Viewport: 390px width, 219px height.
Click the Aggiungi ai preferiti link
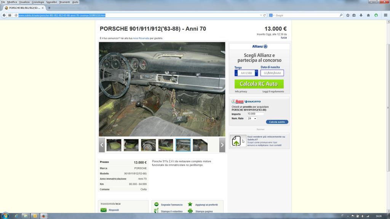[x=206, y=205]
